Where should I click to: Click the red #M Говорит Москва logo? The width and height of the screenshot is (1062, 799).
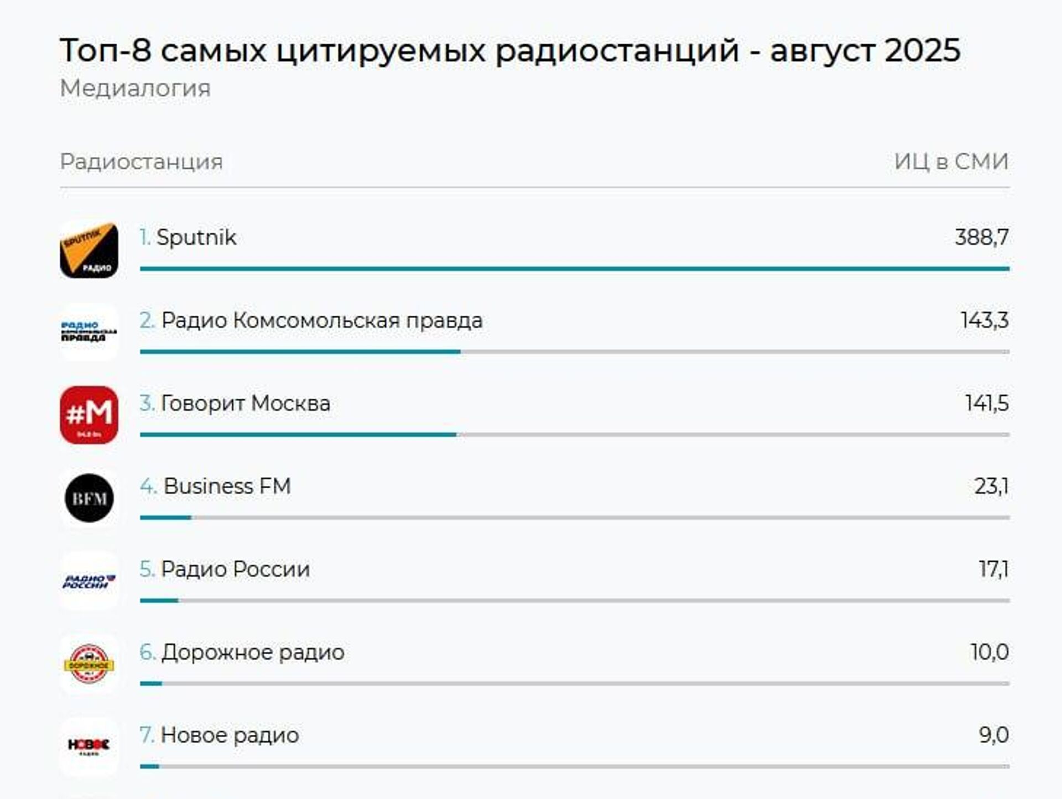(89, 415)
